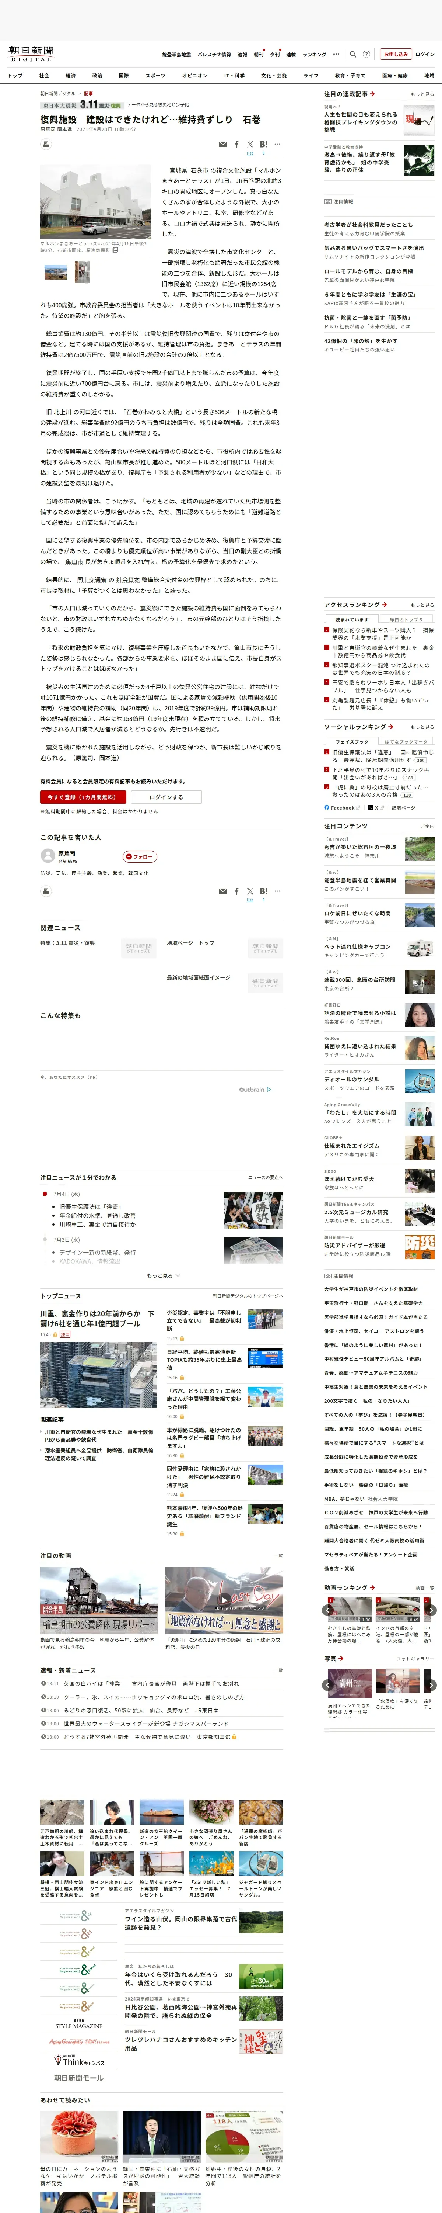Click もっと見る for ソーシャルランキング

click(421, 727)
